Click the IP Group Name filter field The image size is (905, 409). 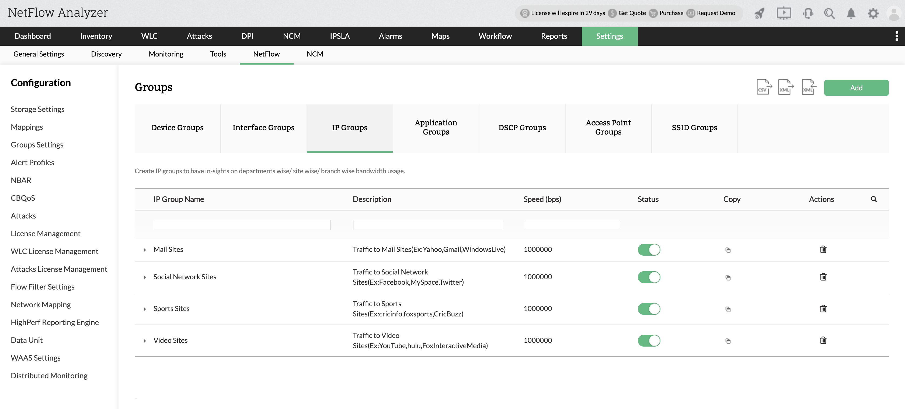point(242,225)
